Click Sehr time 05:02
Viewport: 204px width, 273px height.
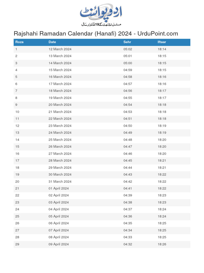(x=128, y=49)
